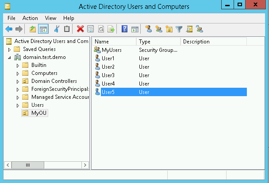Select the Computers tree item

[44, 73]
